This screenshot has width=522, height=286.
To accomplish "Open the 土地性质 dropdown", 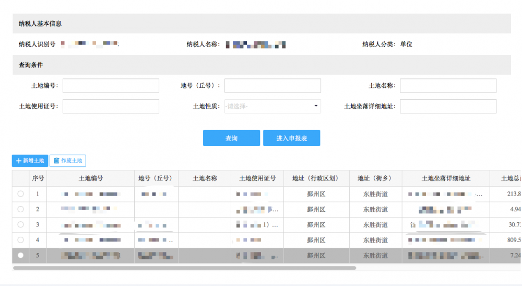I will 272,106.
